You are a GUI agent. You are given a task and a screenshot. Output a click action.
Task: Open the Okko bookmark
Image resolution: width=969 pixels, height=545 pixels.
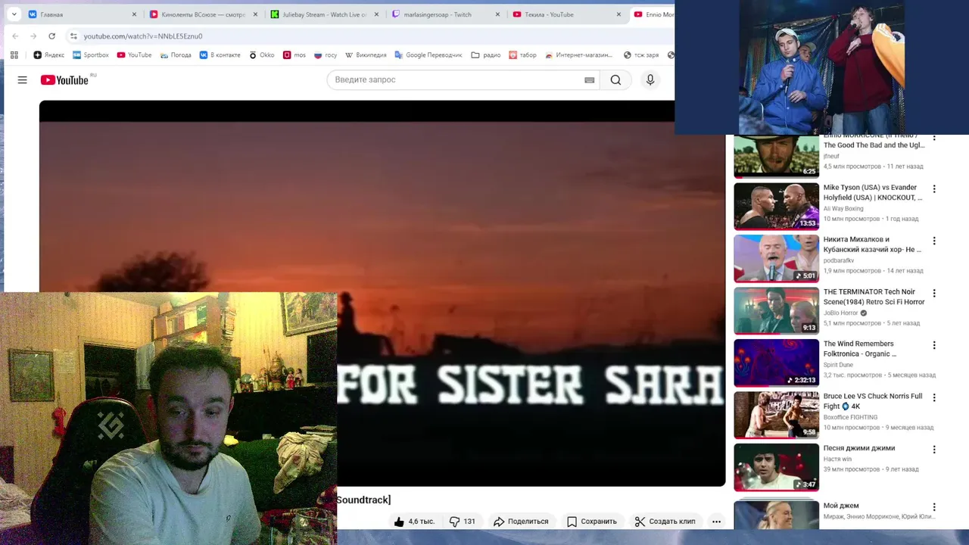pos(262,54)
